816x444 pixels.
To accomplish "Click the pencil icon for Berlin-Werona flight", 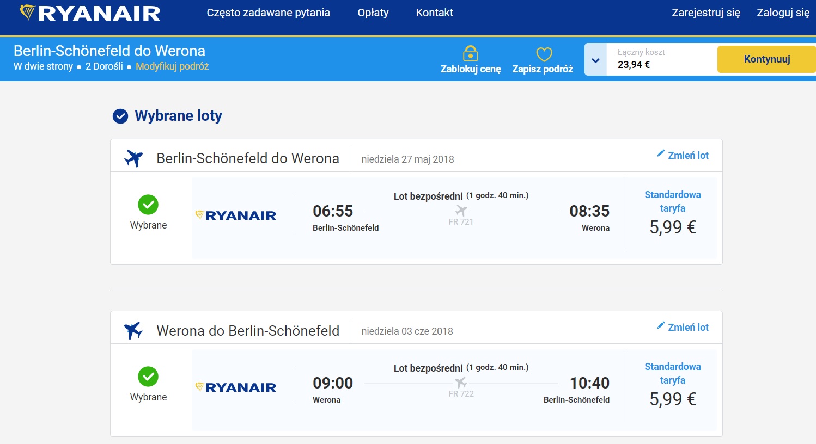I will [x=661, y=154].
